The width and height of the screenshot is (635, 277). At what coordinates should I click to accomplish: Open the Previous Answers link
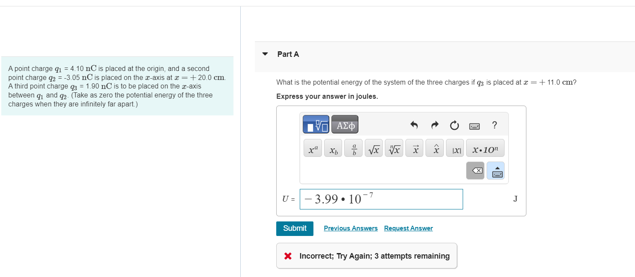351,228
